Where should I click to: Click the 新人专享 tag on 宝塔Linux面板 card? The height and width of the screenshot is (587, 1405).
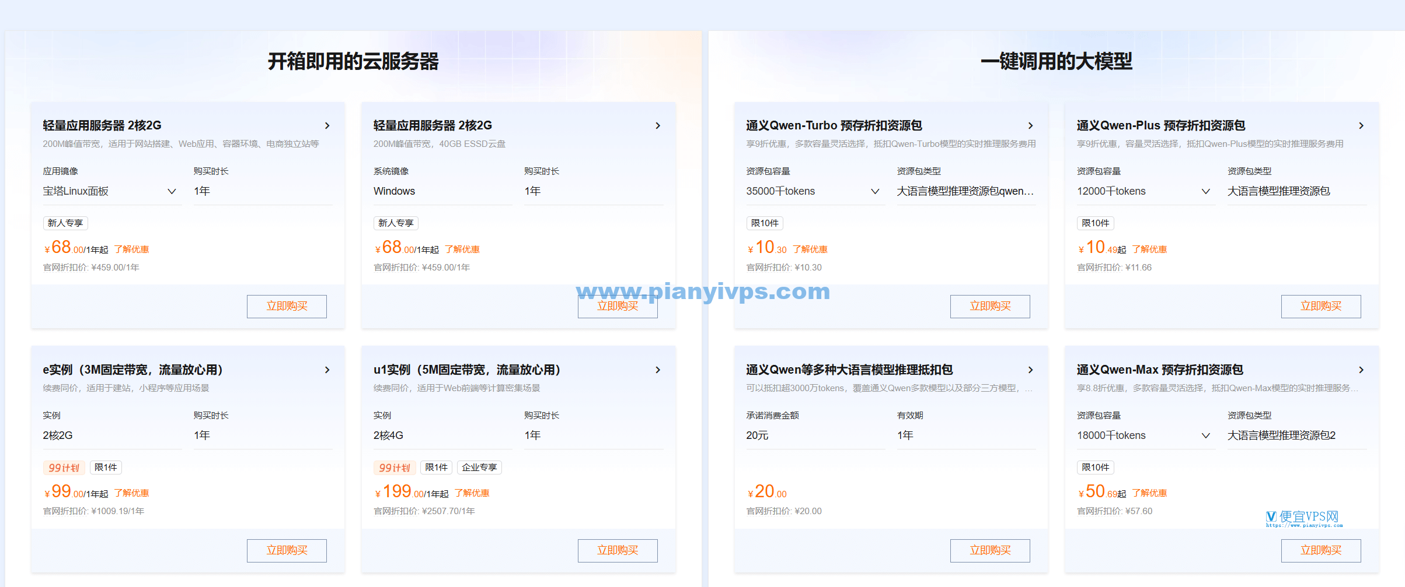(65, 223)
